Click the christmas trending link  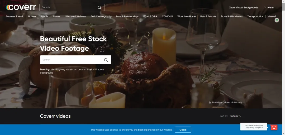[x=71, y=69]
